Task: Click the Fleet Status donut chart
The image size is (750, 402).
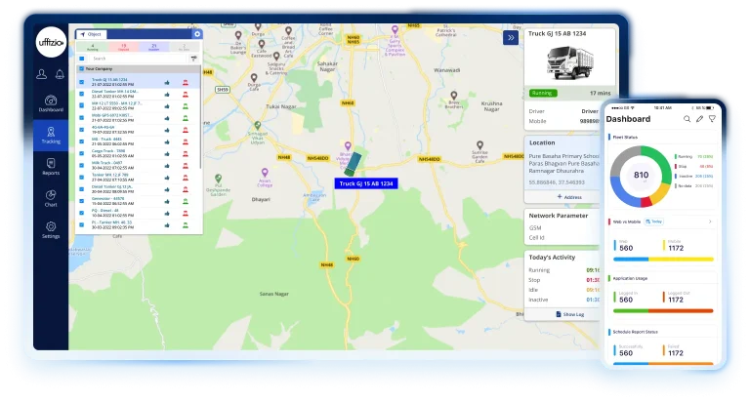Action: tap(641, 176)
